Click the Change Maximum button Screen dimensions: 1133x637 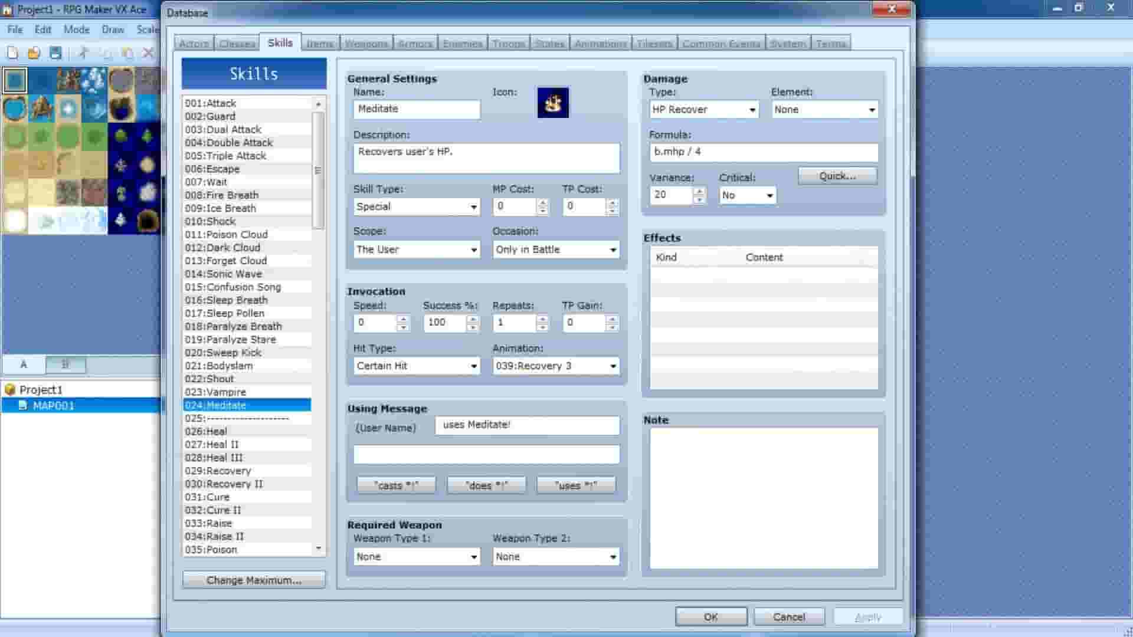click(253, 580)
